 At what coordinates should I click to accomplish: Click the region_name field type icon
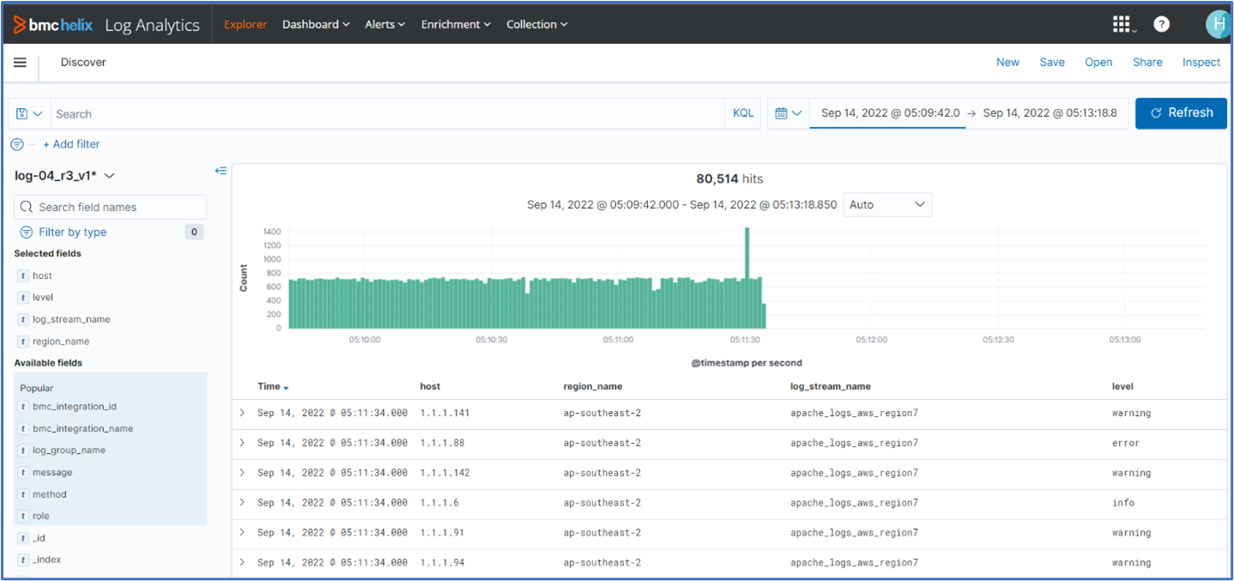(x=23, y=342)
